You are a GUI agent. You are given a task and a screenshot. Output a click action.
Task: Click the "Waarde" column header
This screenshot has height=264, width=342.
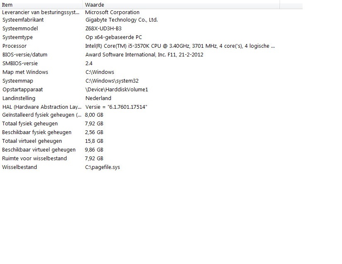[181, 5]
